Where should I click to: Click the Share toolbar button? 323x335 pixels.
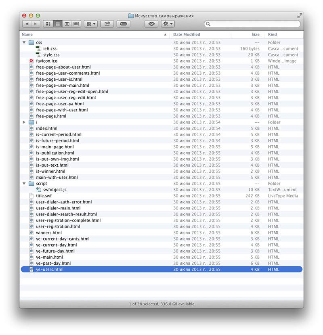point(107,24)
